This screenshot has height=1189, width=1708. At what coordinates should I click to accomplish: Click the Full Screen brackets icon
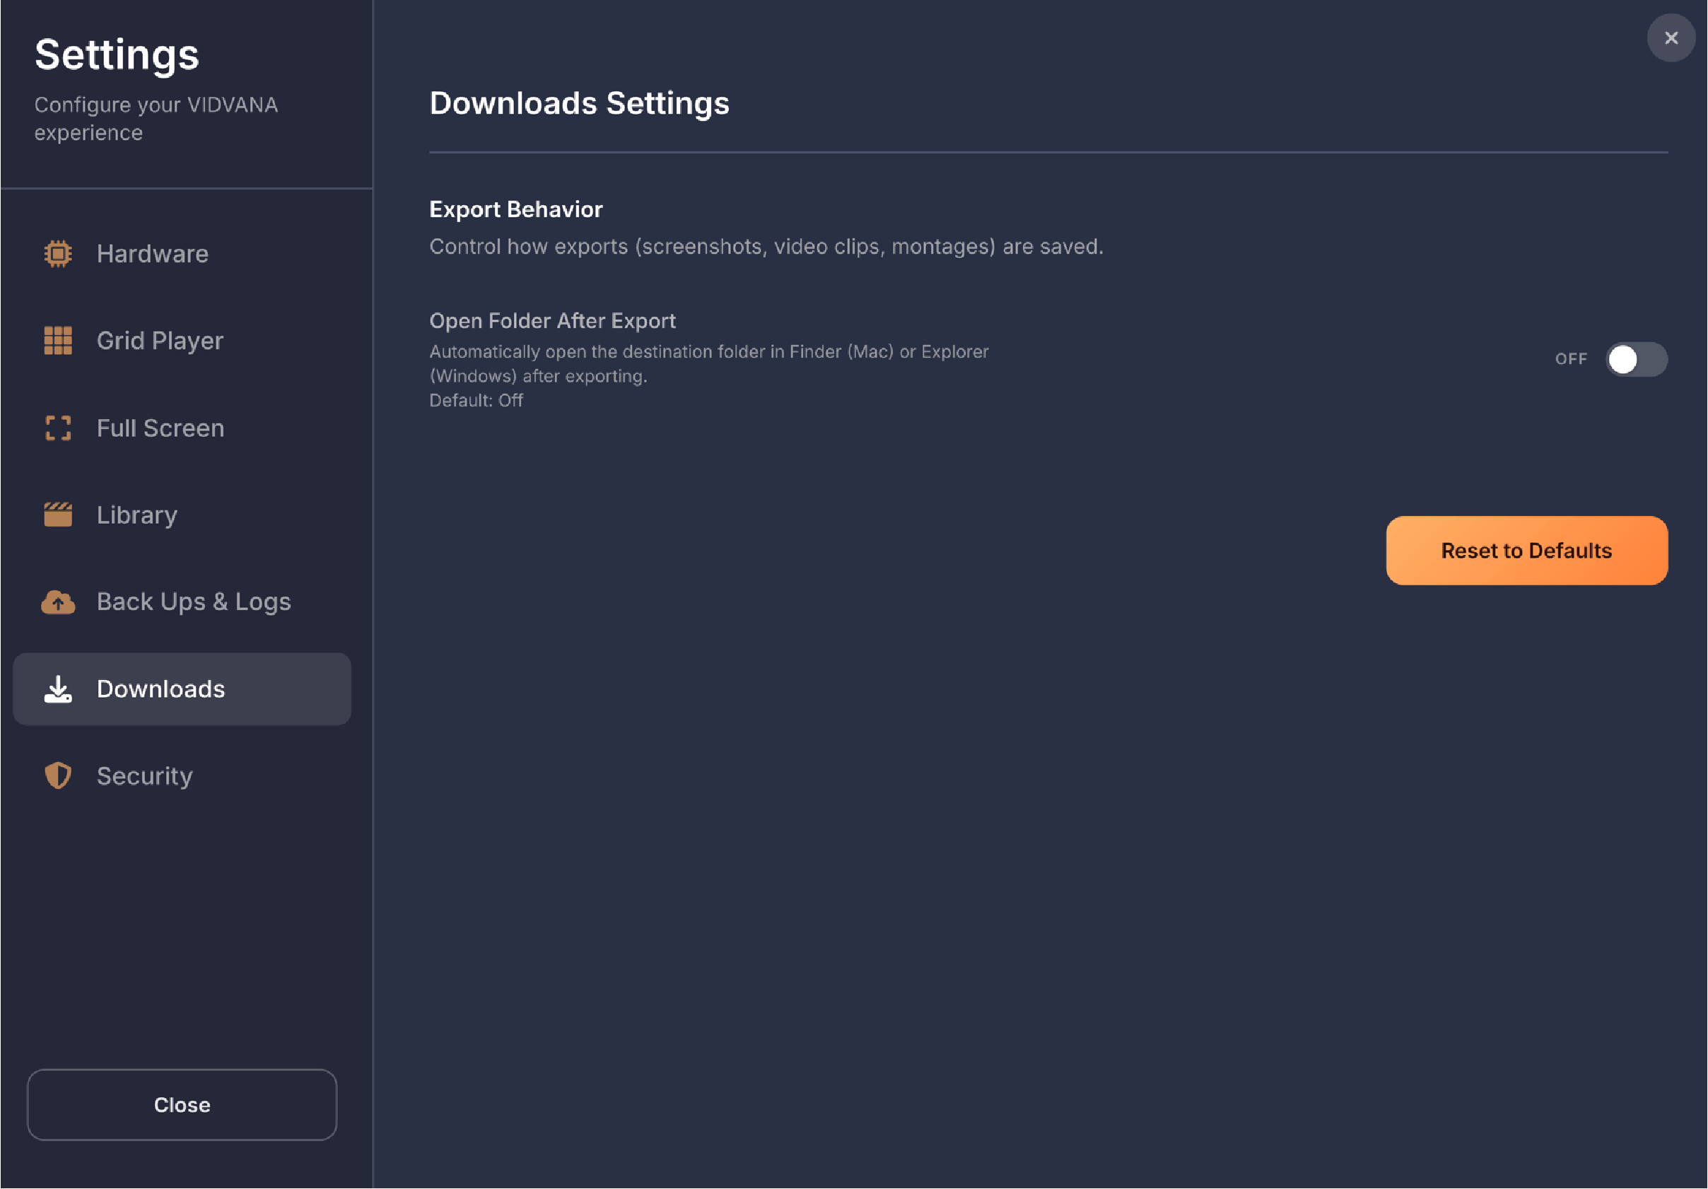58,428
